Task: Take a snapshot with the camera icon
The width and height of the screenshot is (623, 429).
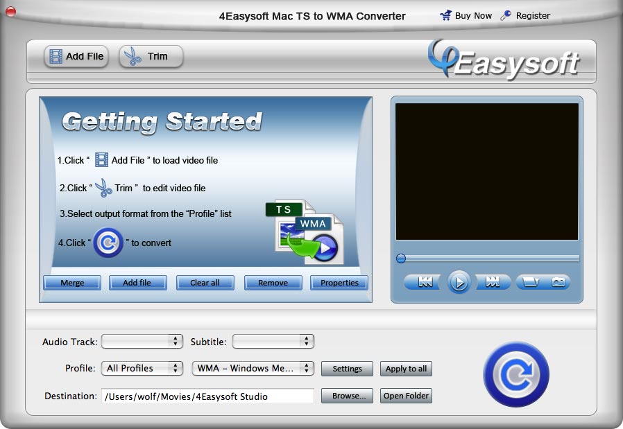Action: click(559, 282)
